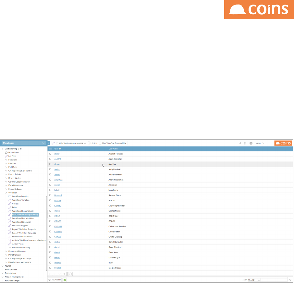Collapse the side menu with the arrow button
This screenshot has height=283, width=294.
click(x=49, y=143)
